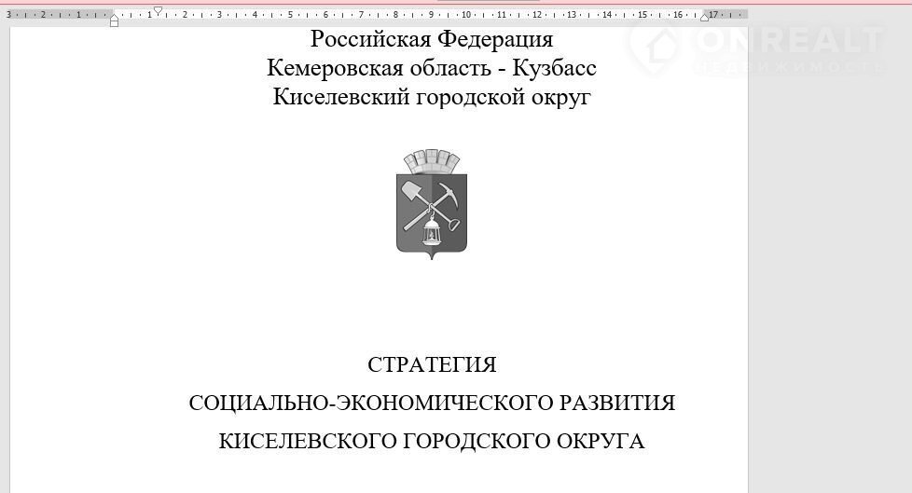Viewport: 912px width, 493px height.
Task: Click the first line indent marker on ruler
Action: pyautogui.click(x=158, y=10)
